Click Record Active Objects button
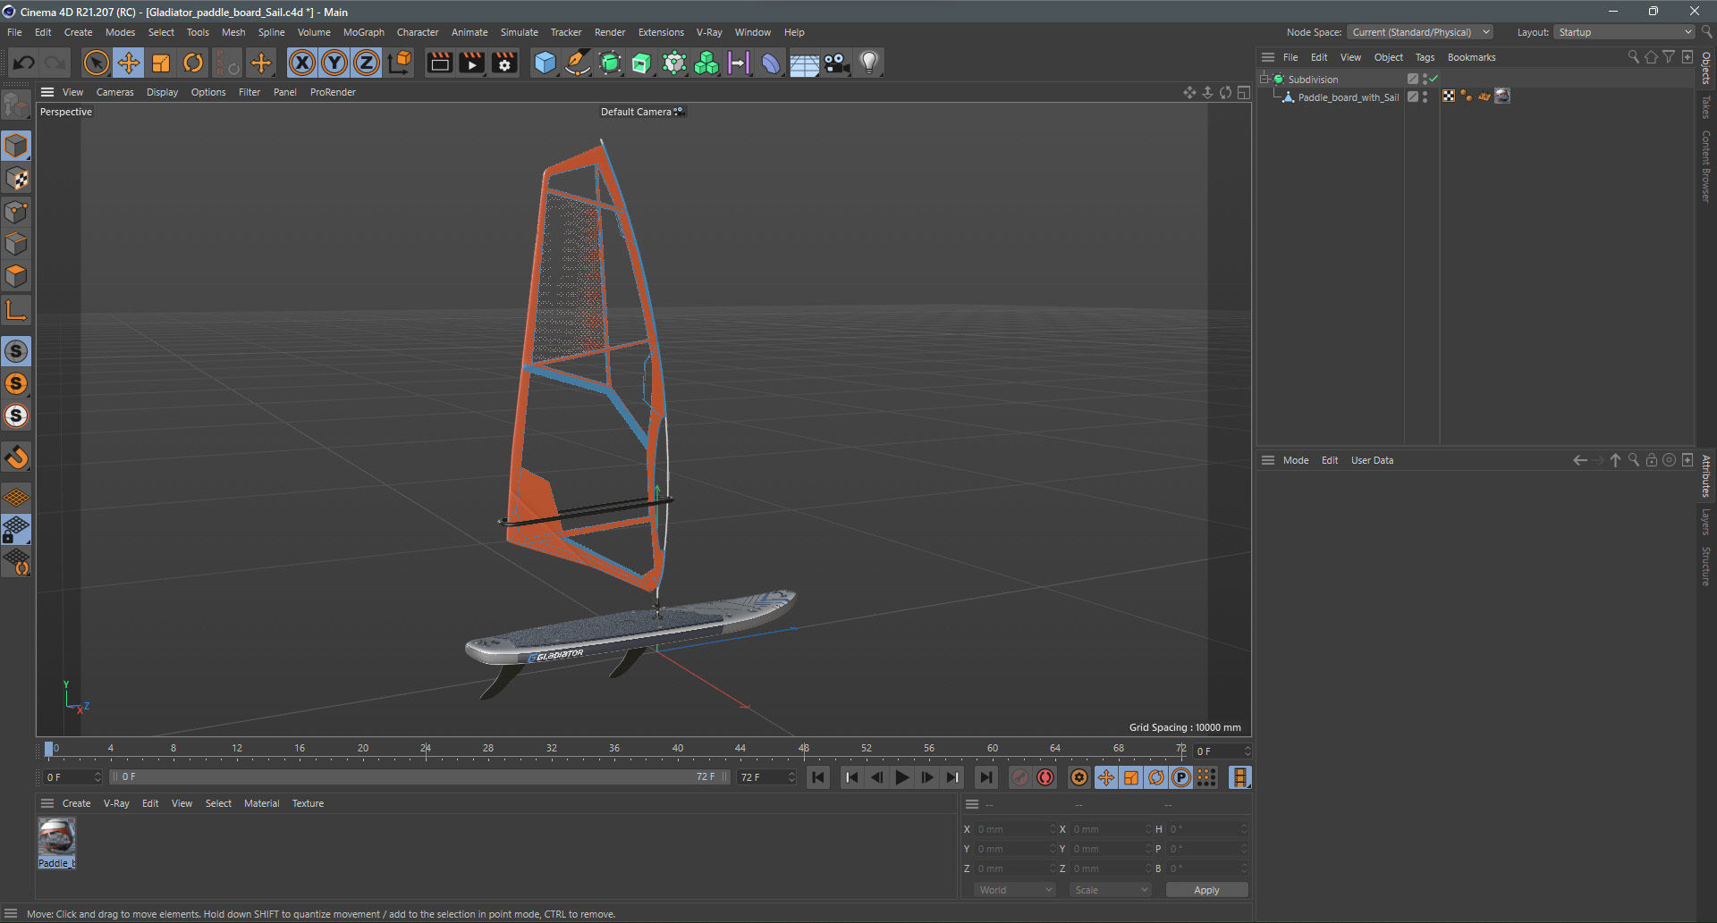The image size is (1717, 923). point(1020,777)
